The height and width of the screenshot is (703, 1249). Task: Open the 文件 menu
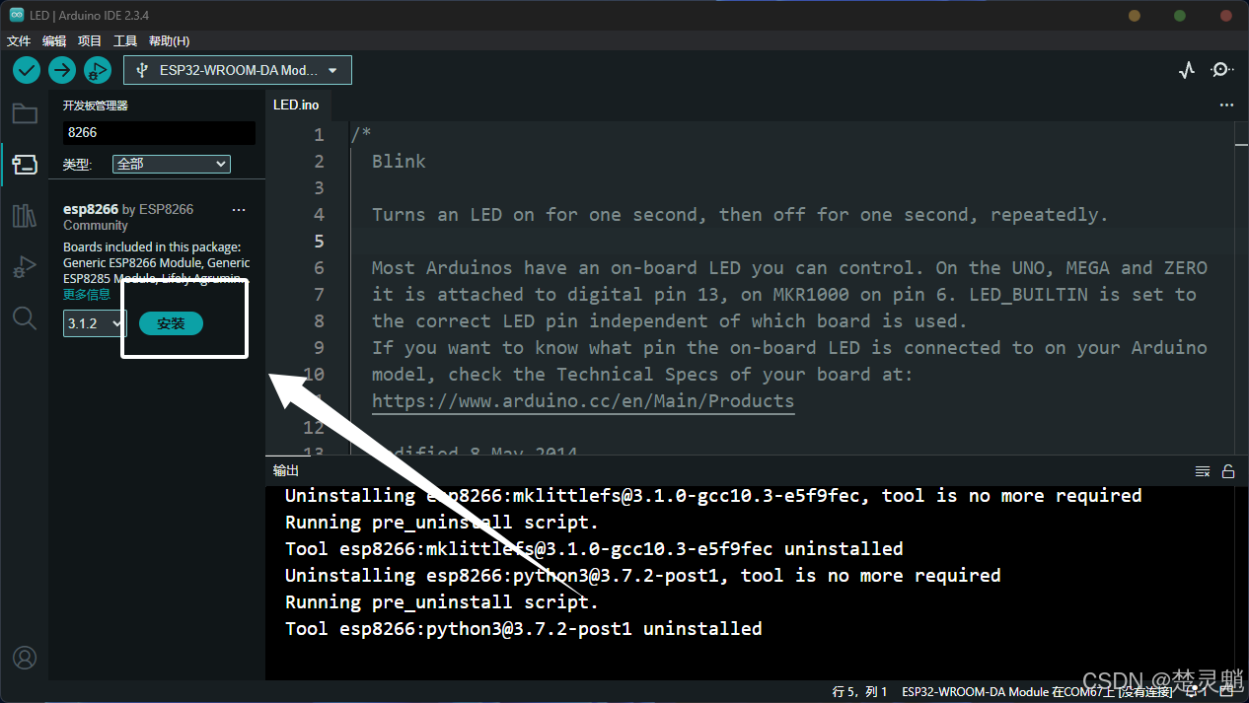tap(19, 41)
